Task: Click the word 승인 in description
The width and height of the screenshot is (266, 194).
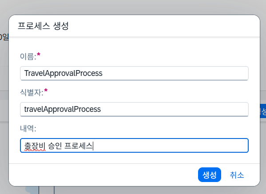Action: point(55,146)
